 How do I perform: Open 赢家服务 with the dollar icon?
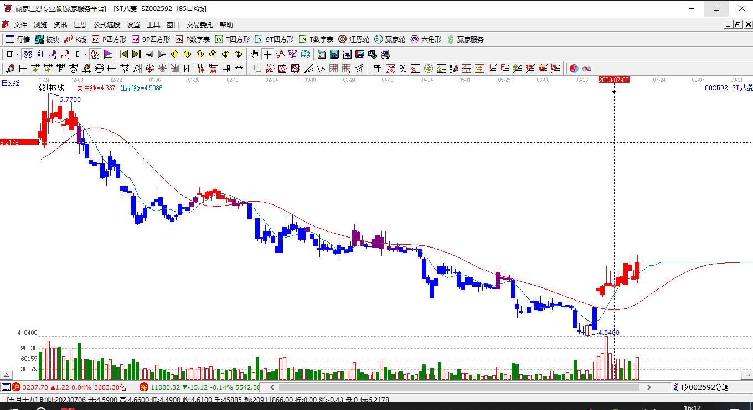pyautogui.click(x=465, y=39)
